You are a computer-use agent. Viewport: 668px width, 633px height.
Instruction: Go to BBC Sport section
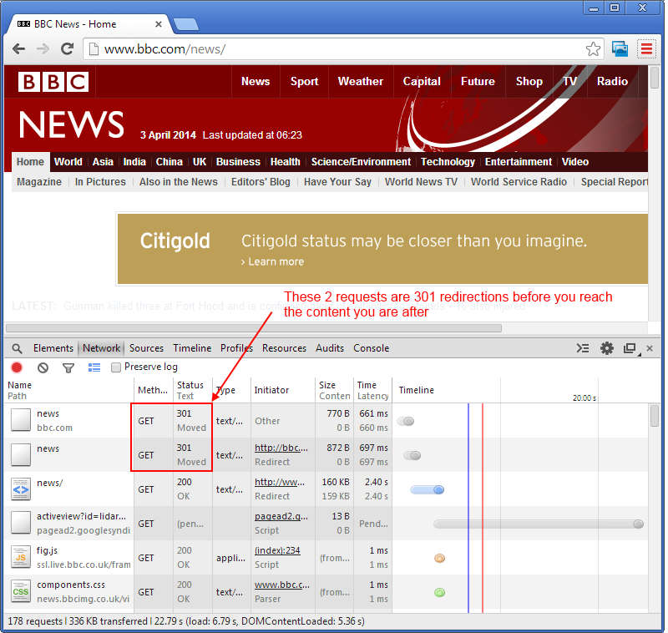coord(304,81)
